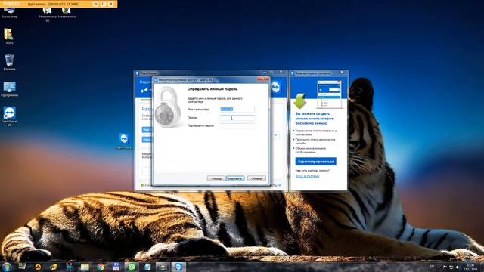484x272 pixels.
Task: Select the TeamViewer setup file icon on desktop
Action: tap(124, 141)
